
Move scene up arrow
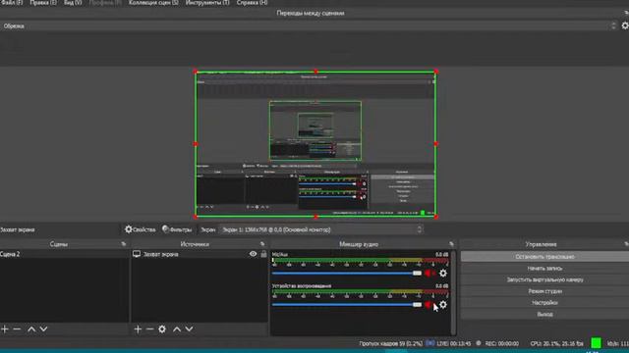31,329
